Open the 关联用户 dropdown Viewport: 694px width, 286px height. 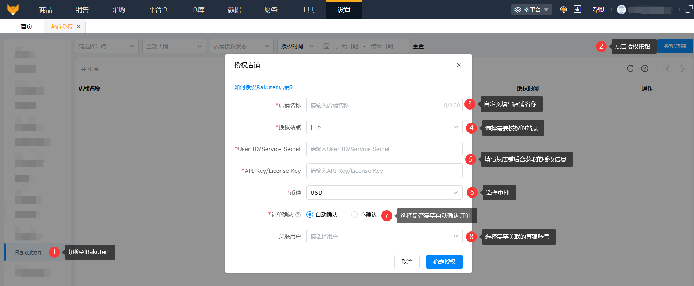click(385, 236)
